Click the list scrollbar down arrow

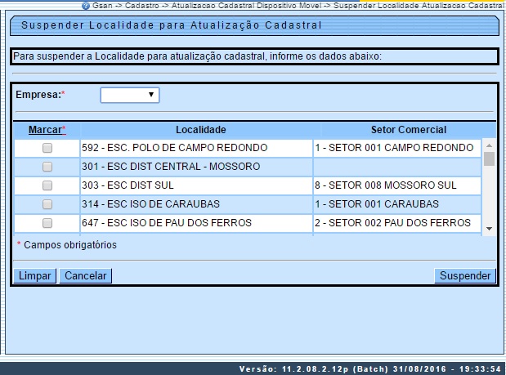[x=489, y=229]
